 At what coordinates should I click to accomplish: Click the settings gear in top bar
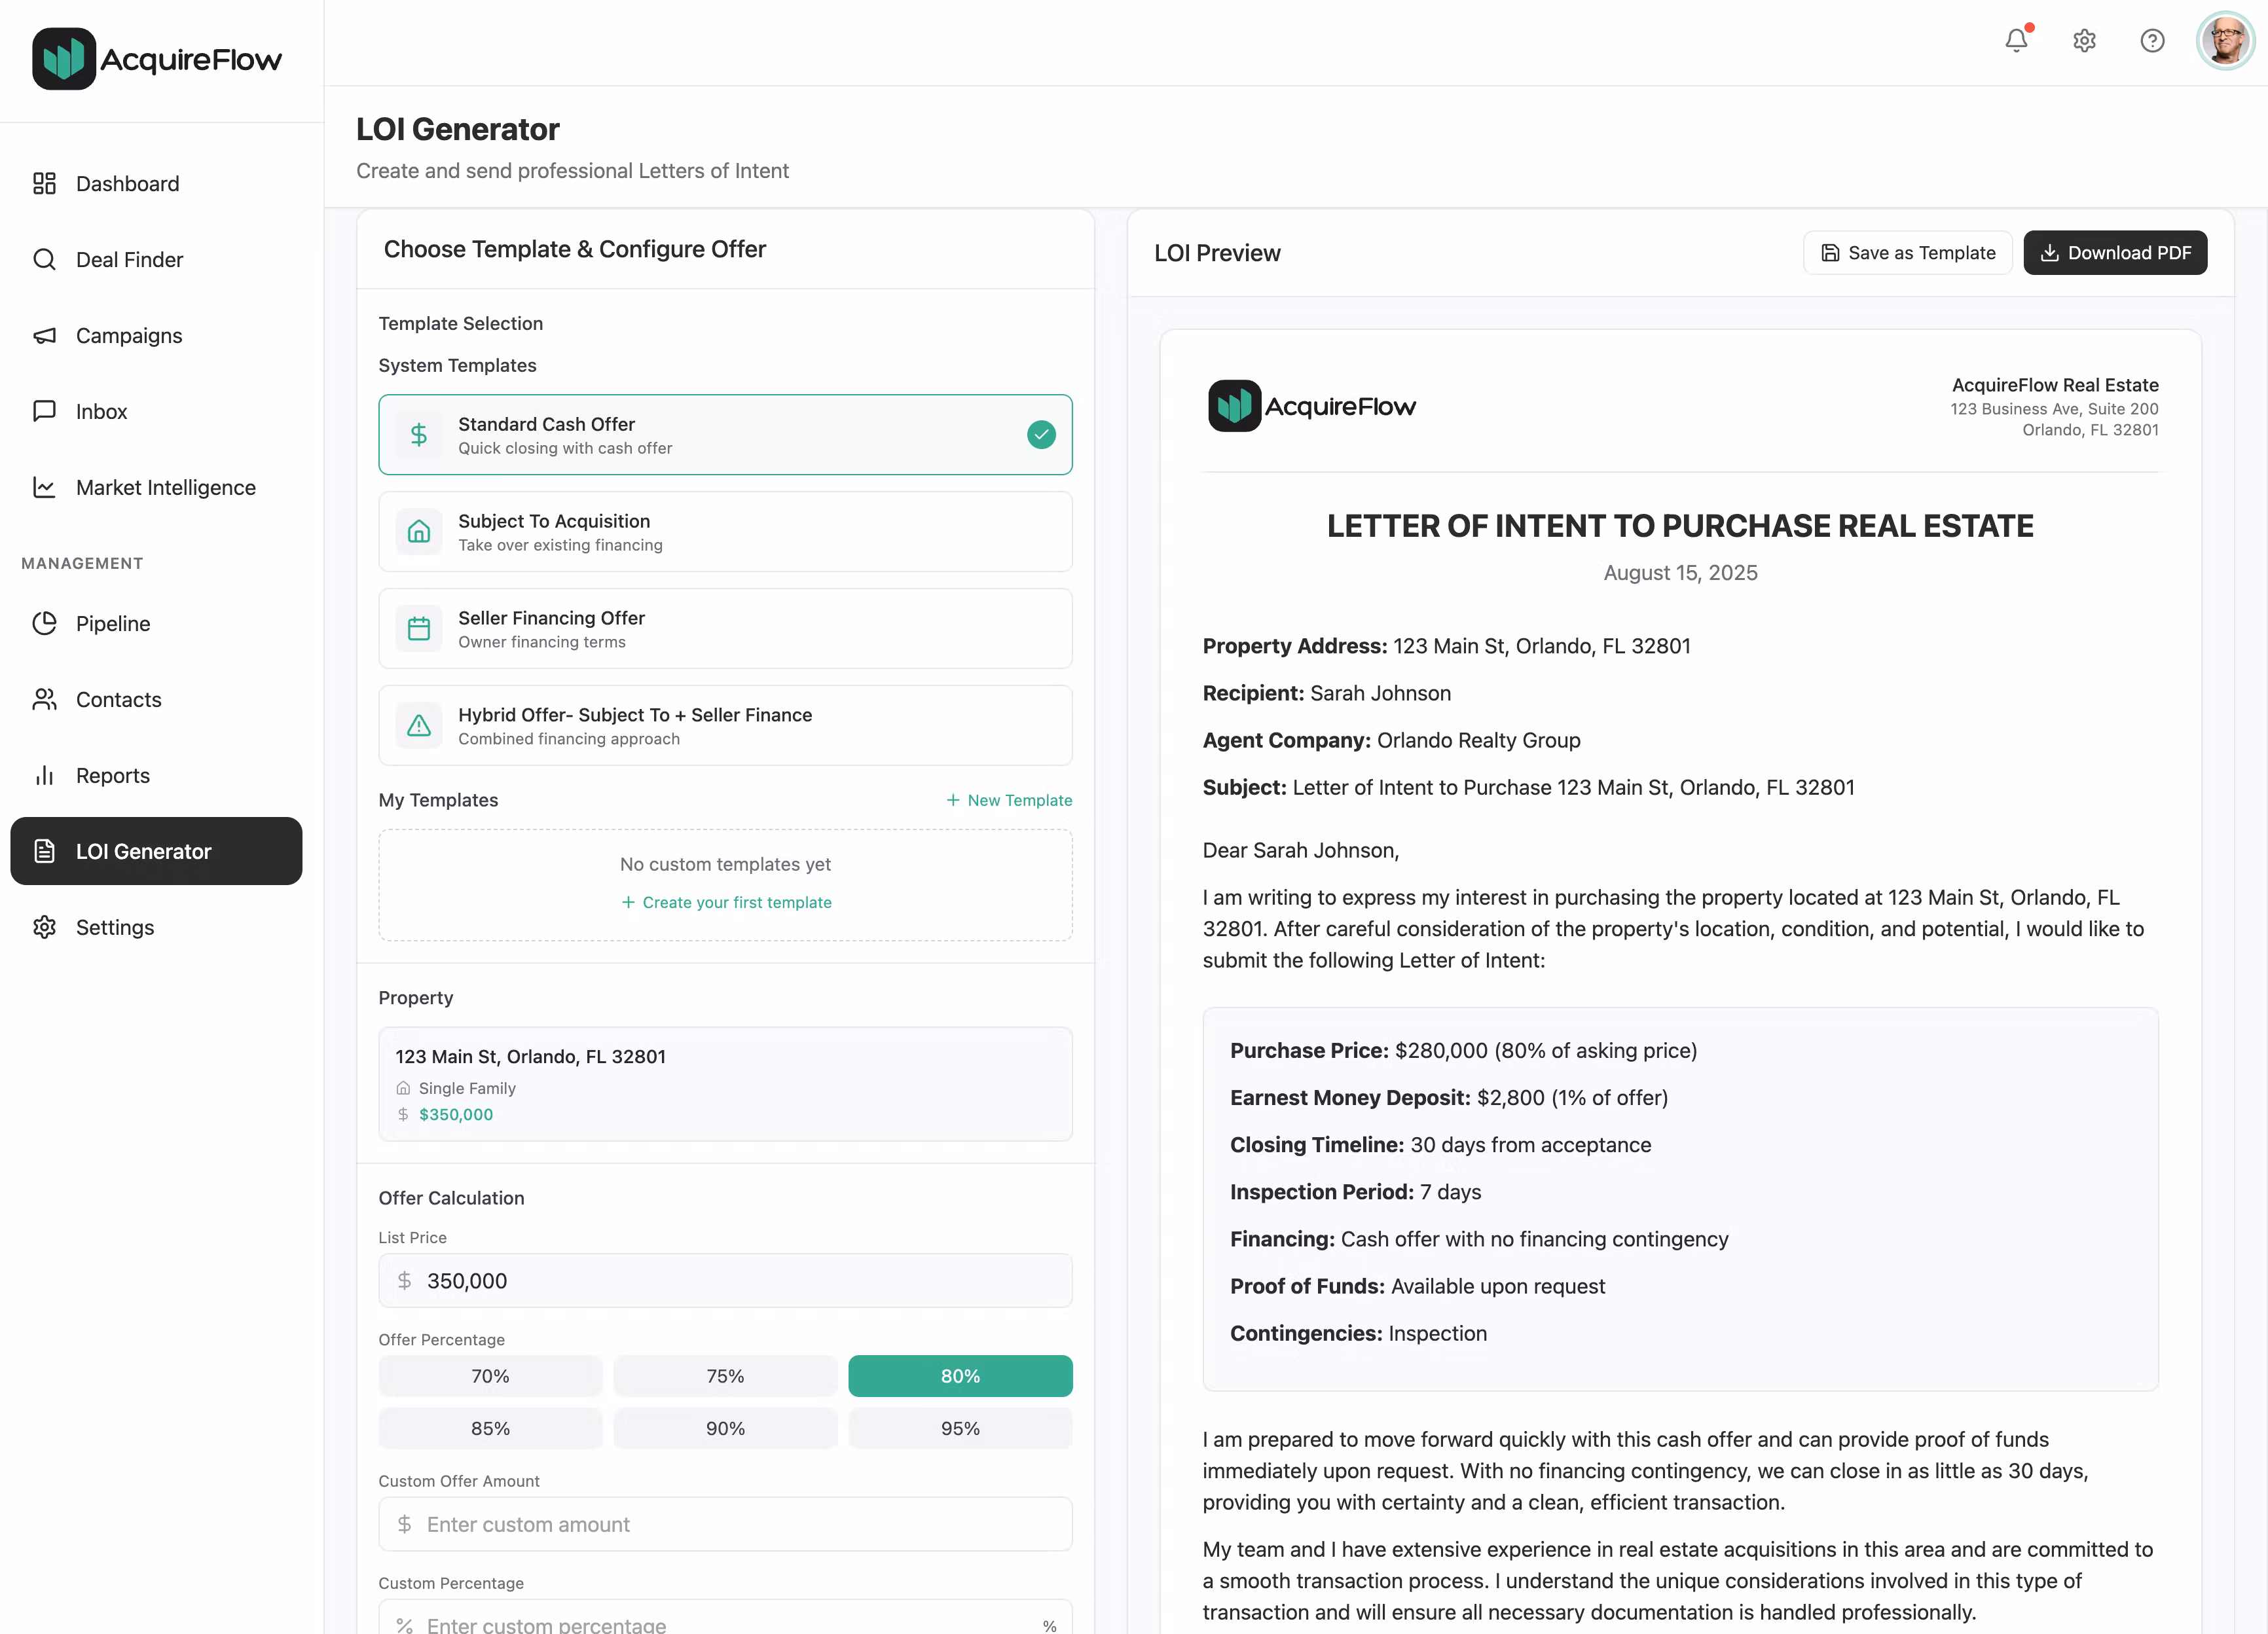pyautogui.click(x=2084, y=41)
